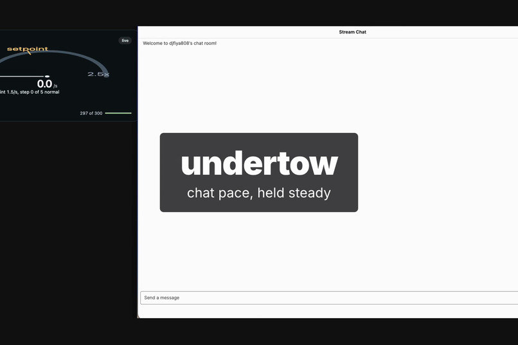Viewport: 518px width, 345px height.
Task: Select the Welcome to djfiya808's chat room message
Action: coord(180,43)
